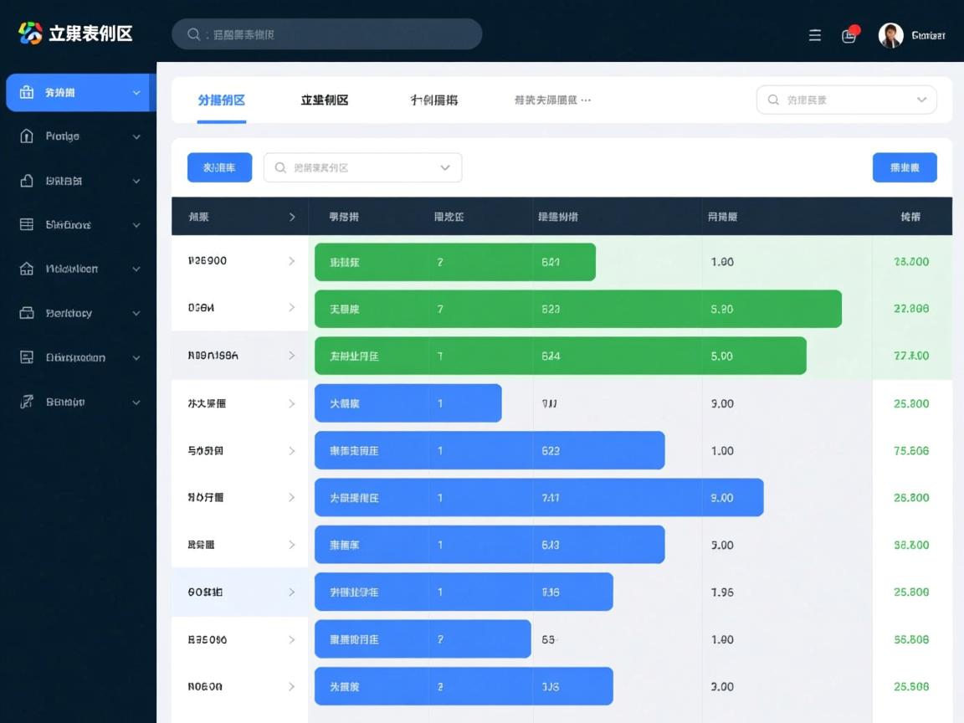The image size is (964, 723).
Task: Click the table grid icon in the sidebar
Action: 27,224
